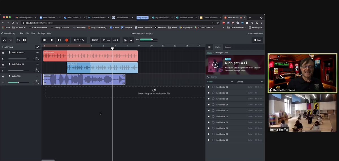Screen dimensions: 339x161
Task: Preview Lofi Guitar 01 with its play icon
Action: pos(209,87)
